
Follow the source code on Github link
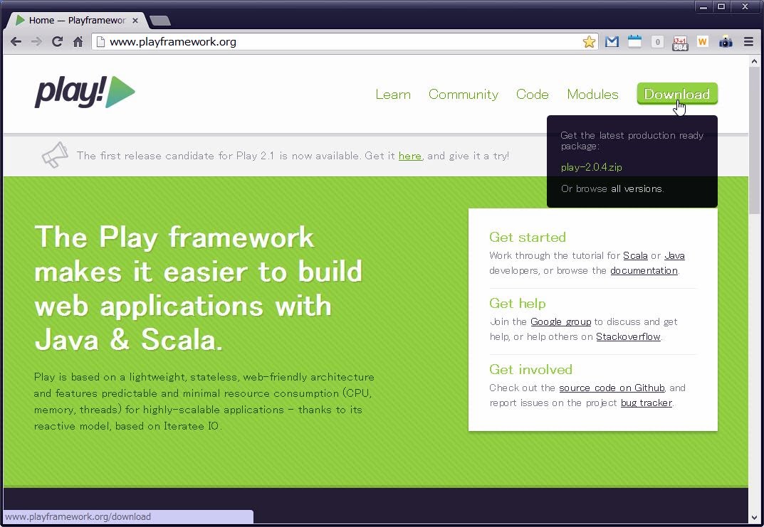pyautogui.click(x=612, y=388)
